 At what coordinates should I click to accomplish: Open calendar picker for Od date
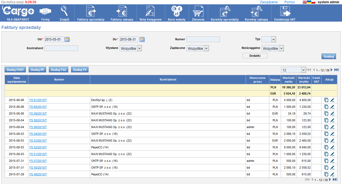[67, 39]
